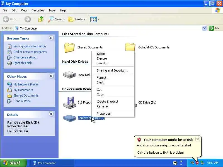Open My Documents in Other Places
Image resolution: width=223 pixels, height=167 pixels.
pyautogui.click(x=23, y=90)
